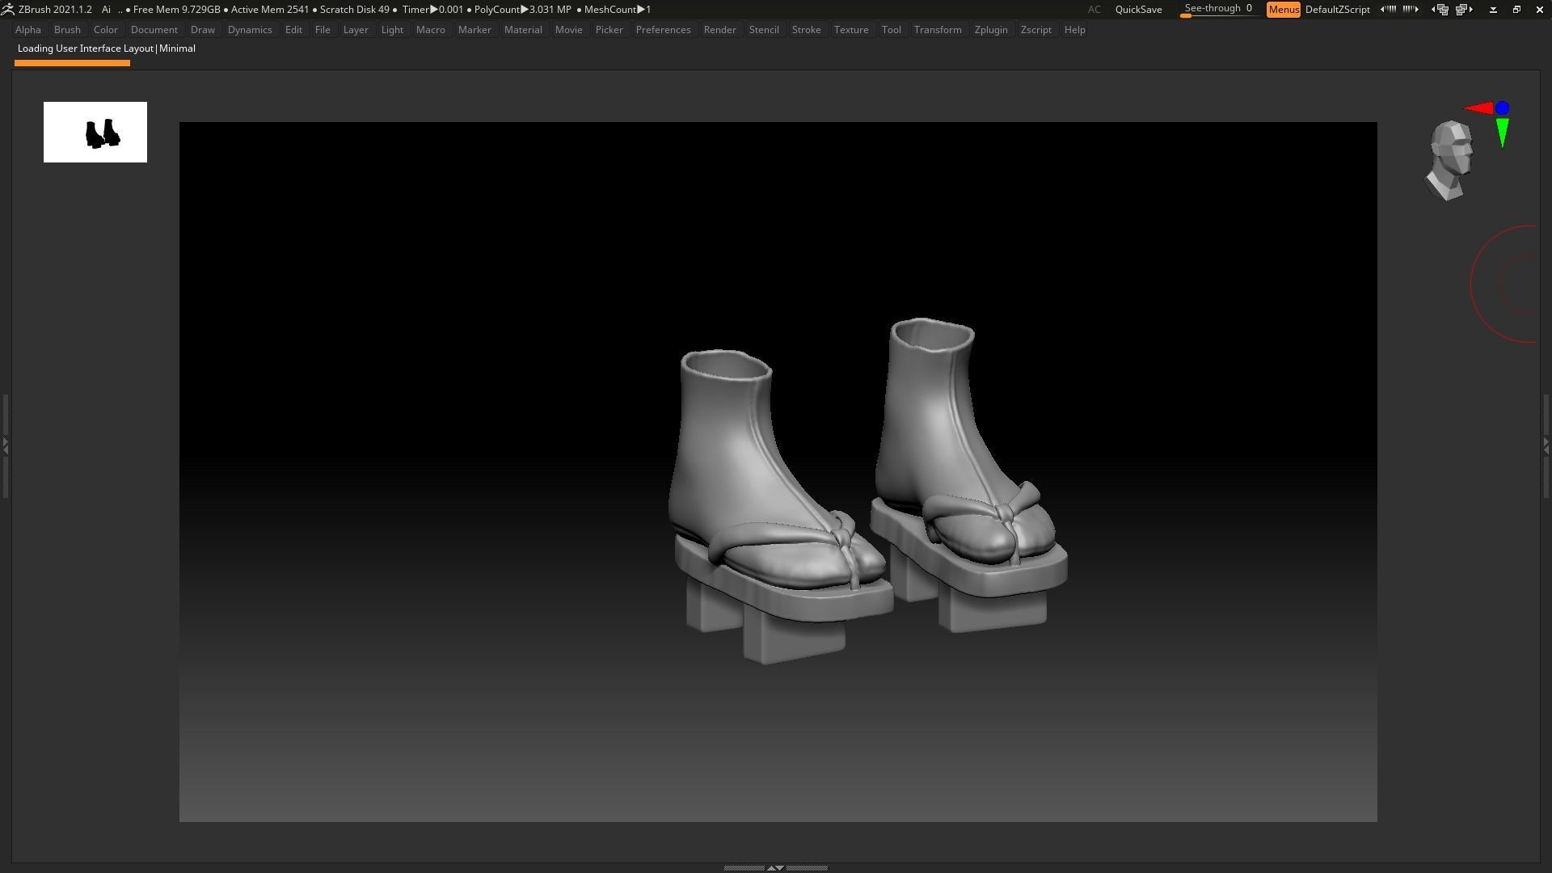This screenshot has height=873, width=1552.
Task: Open the Zplugin menu
Action: [x=991, y=30]
